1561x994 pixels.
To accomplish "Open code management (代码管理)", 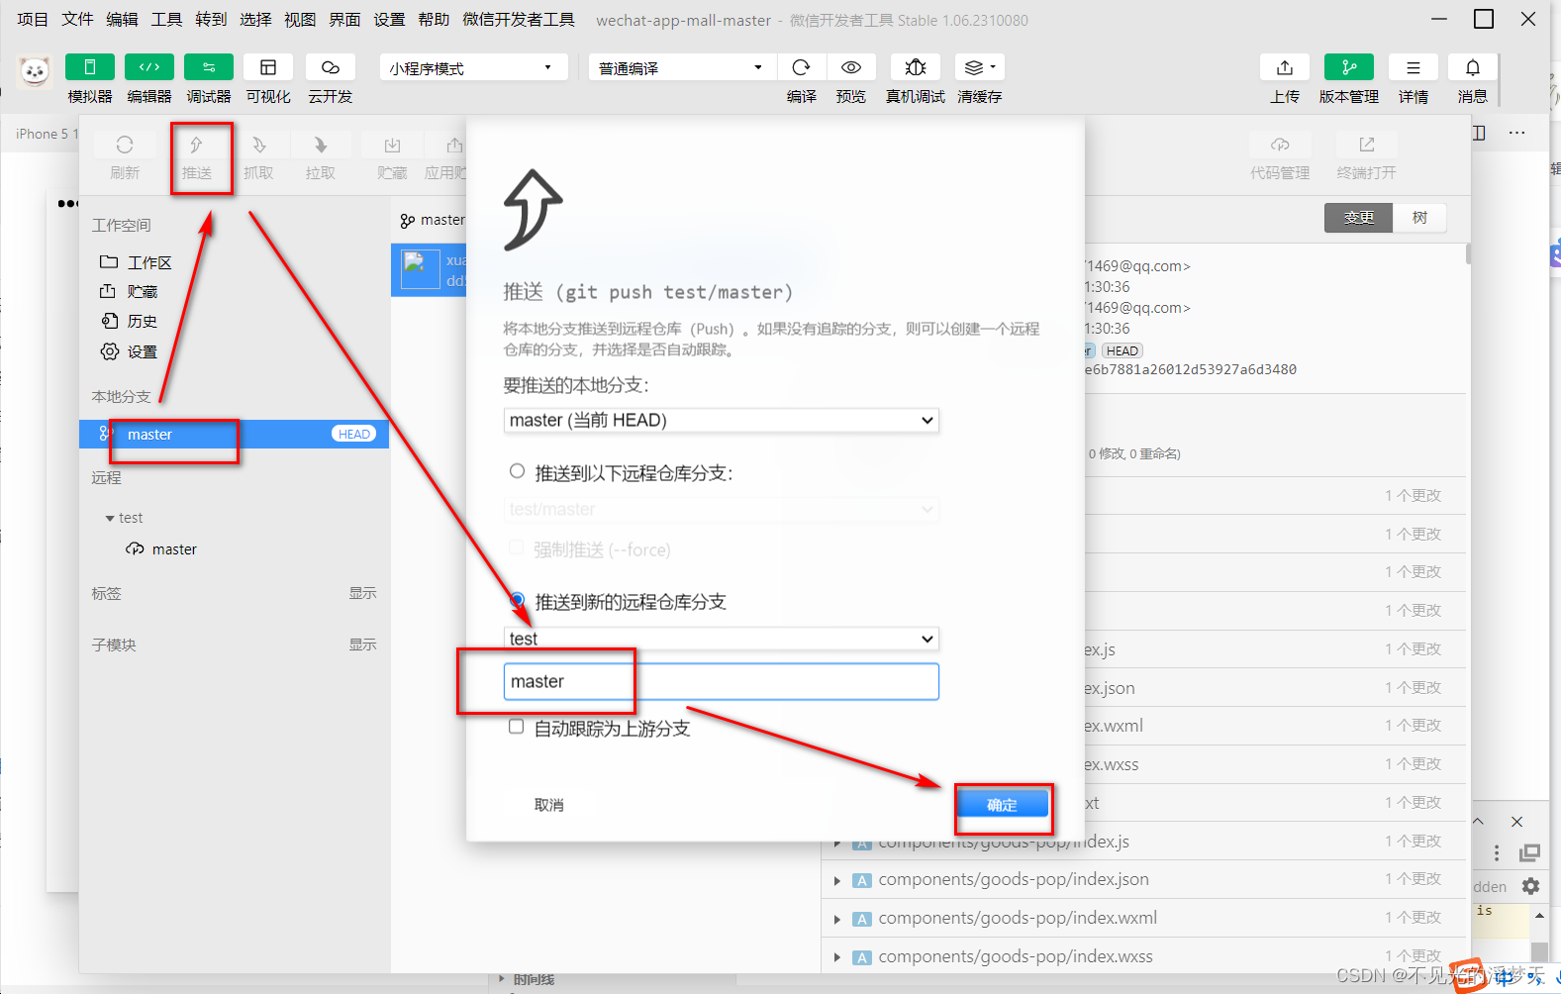I will pyautogui.click(x=1280, y=156).
